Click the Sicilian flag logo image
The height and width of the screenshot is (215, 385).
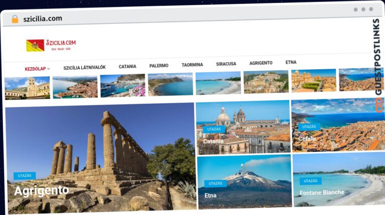35,46
